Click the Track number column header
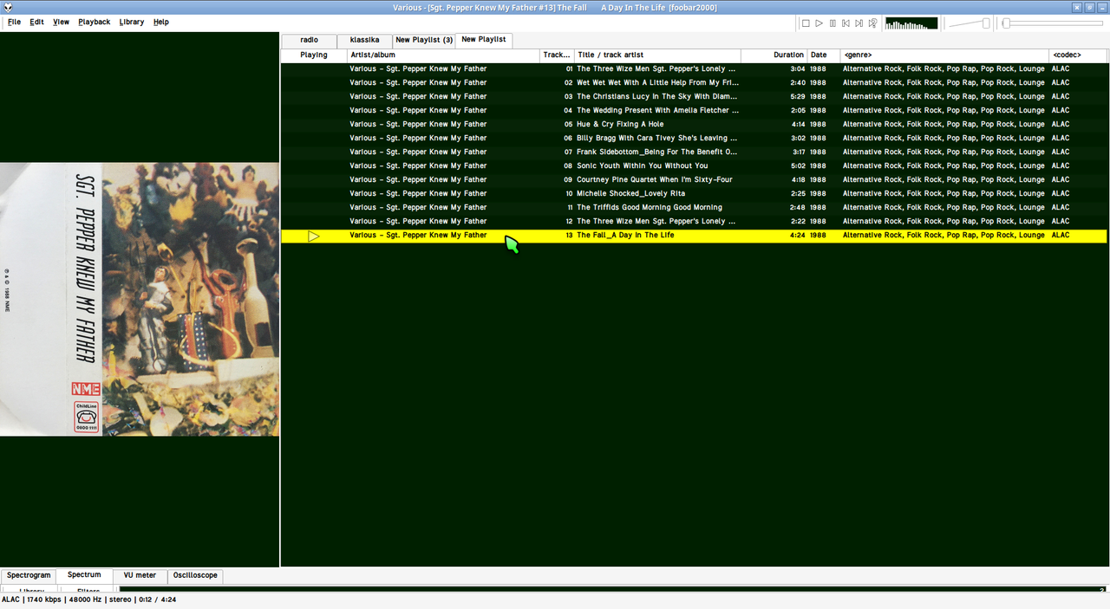 (x=557, y=55)
